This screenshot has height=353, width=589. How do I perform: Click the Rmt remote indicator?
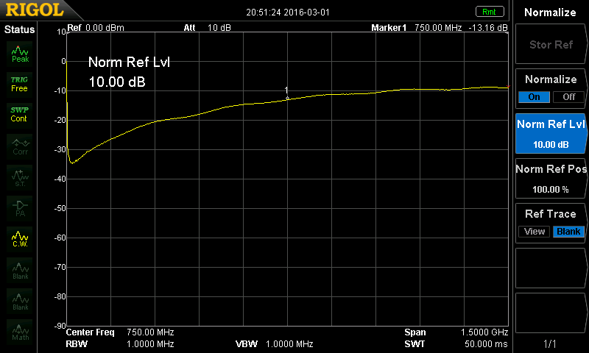point(488,12)
